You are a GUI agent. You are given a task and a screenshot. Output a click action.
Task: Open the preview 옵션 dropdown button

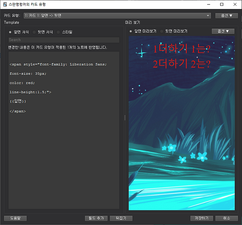point(223,31)
